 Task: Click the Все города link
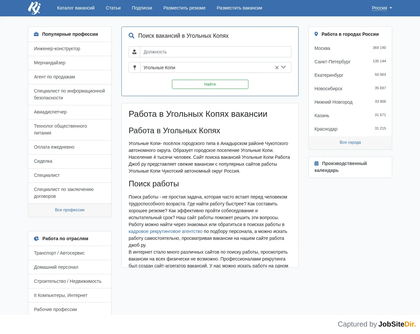tap(350, 142)
